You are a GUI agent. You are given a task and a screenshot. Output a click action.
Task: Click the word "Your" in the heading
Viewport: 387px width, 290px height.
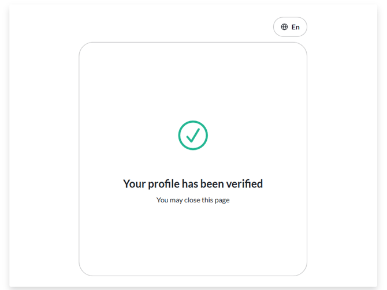click(134, 184)
